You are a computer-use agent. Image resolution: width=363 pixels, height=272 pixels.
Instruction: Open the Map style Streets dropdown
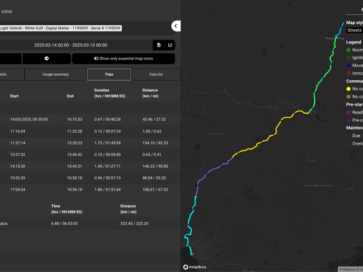[x=355, y=30]
